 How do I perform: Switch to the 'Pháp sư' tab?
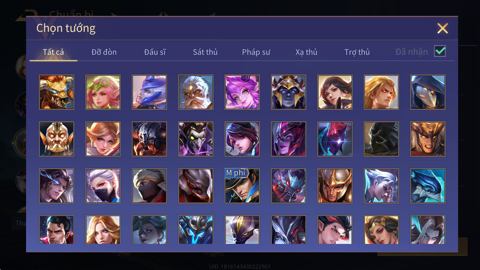click(256, 52)
